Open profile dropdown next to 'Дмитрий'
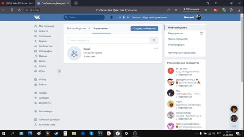This screenshot has width=244, height=137. (x=203, y=18)
